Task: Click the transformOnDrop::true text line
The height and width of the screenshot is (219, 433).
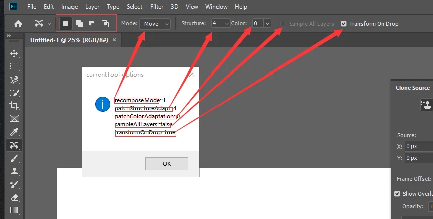Action: pyautogui.click(x=145, y=132)
